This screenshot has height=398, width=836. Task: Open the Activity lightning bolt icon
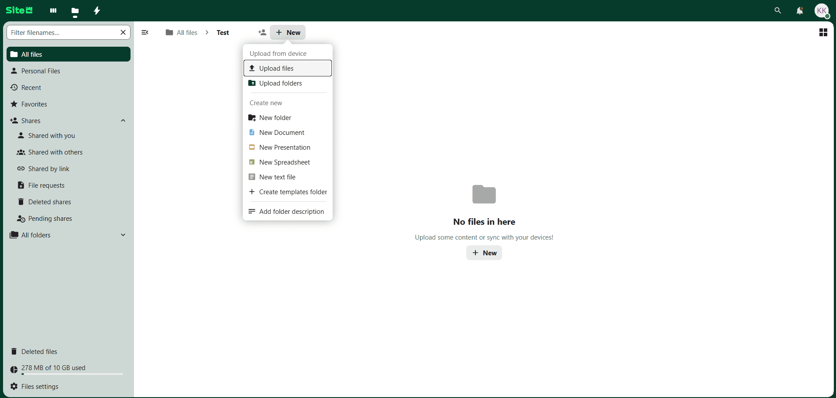97,10
